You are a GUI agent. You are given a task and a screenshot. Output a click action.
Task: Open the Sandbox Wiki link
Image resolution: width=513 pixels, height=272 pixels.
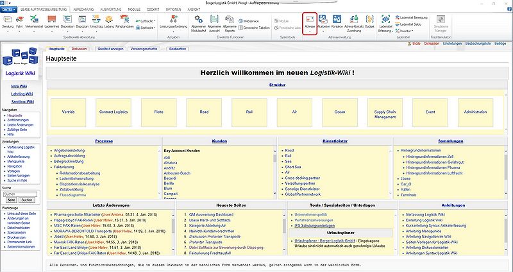[x=22, y=102]
